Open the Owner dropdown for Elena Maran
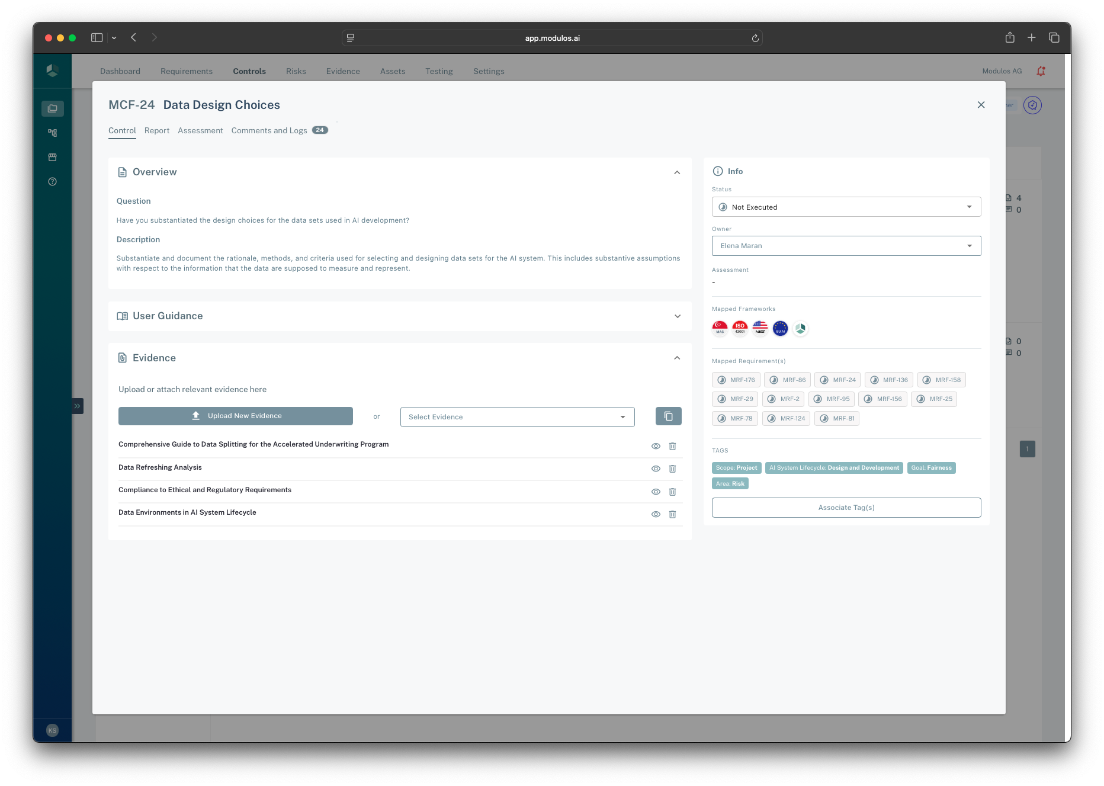 pyautogui.click(x=846, y=246)
